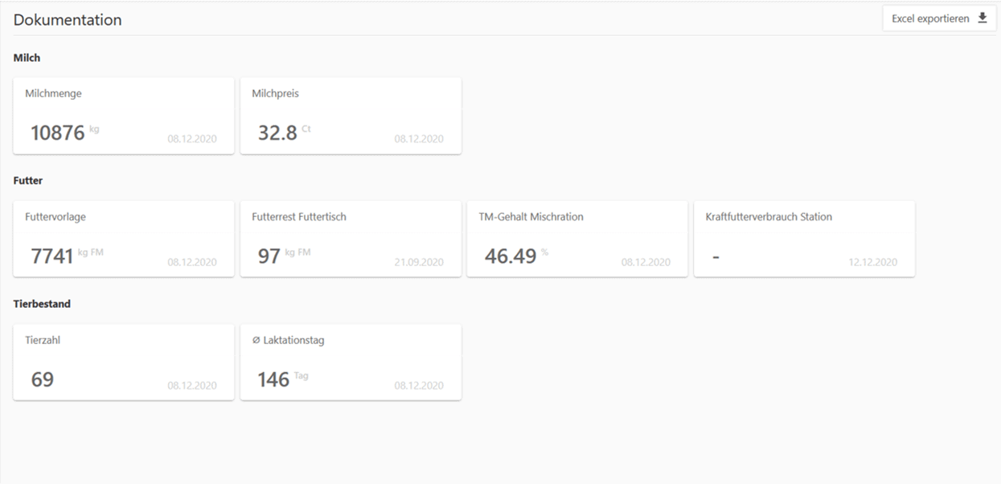Select the TM-Gehalt Mischration card title

[x=531, y=217]
